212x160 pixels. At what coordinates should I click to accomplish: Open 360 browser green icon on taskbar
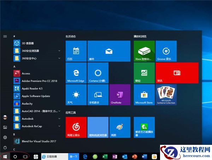[95, 156]
